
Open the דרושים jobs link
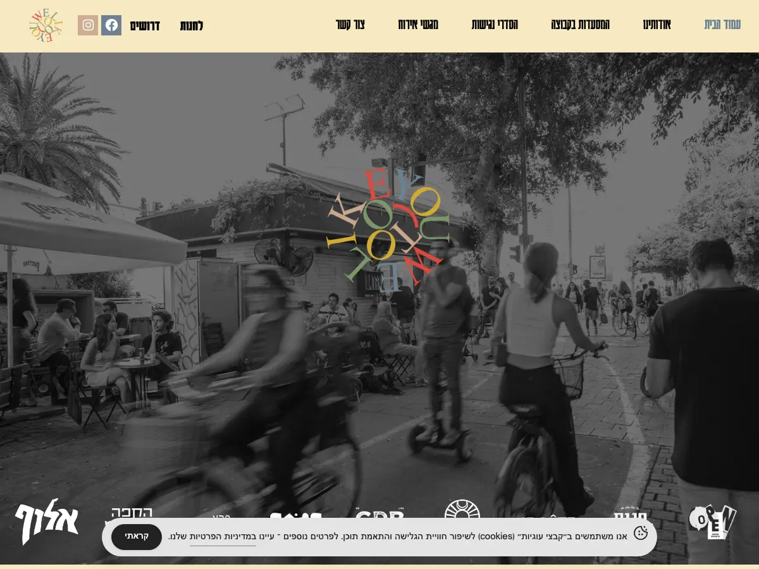(145, 26)
